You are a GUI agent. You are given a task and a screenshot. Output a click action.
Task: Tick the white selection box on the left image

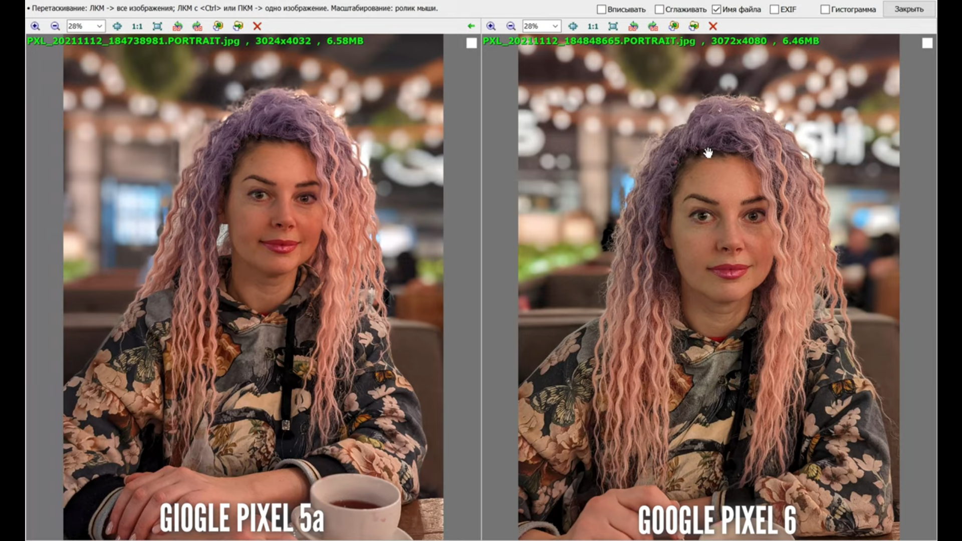(x=471, y=44)
